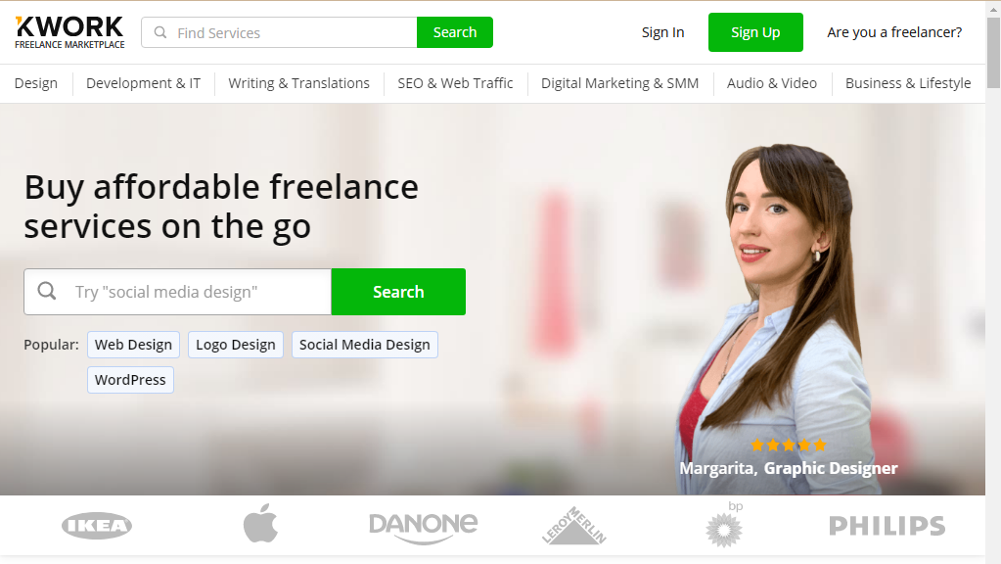
Task: Click the Kwork logo in the header
Action: 69,32
